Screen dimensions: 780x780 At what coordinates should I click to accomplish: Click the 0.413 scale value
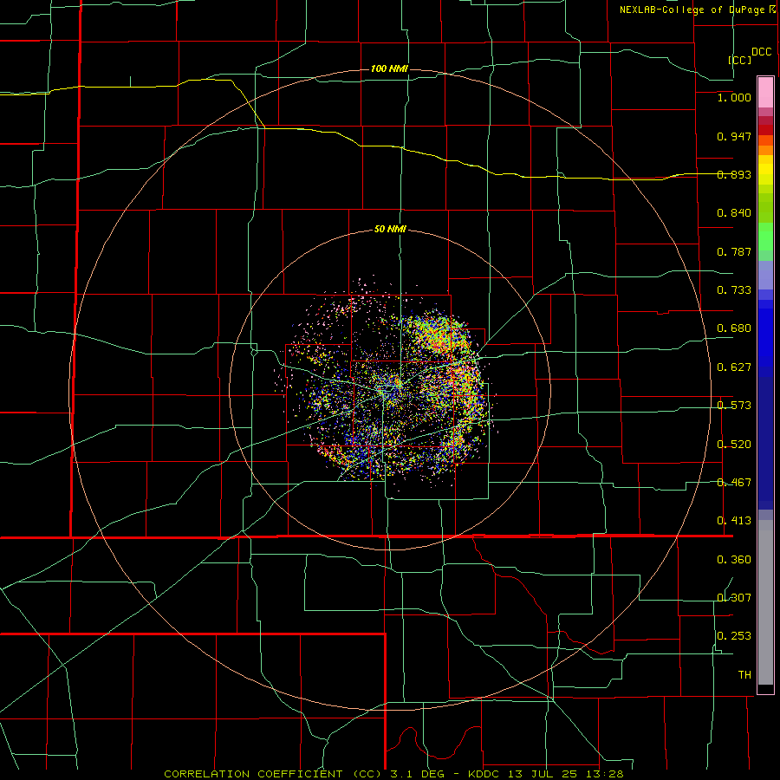(734, 521)
